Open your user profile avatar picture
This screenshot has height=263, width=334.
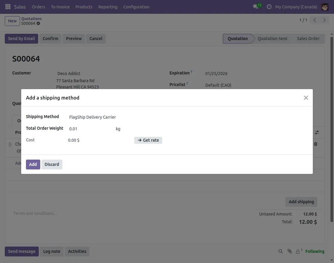coord(325,7)
